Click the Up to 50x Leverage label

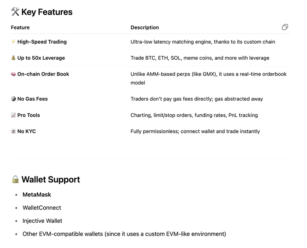point(41,58)
